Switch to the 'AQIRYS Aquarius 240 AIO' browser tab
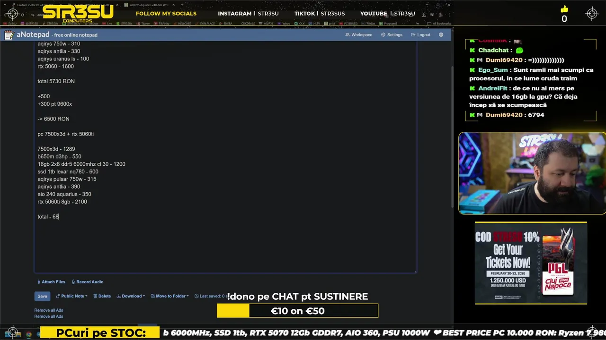Viewport: 606px width, 340px height. point(151,5)
